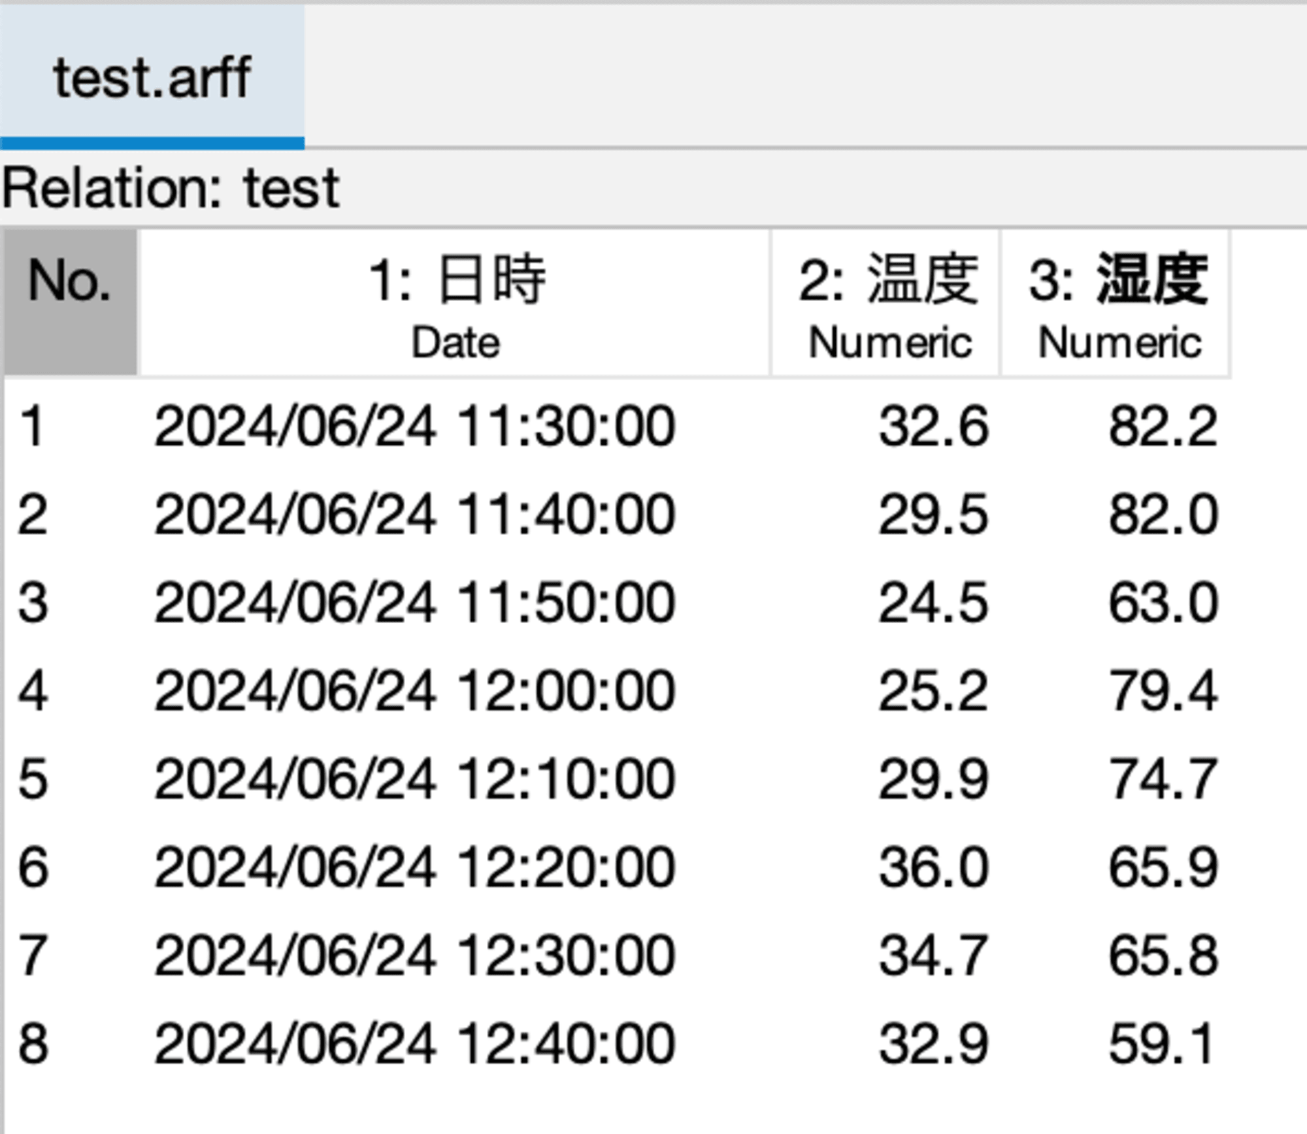Select temperature value 25.2
This screenshot has width=1307, height=1134.
coord(885,690)
